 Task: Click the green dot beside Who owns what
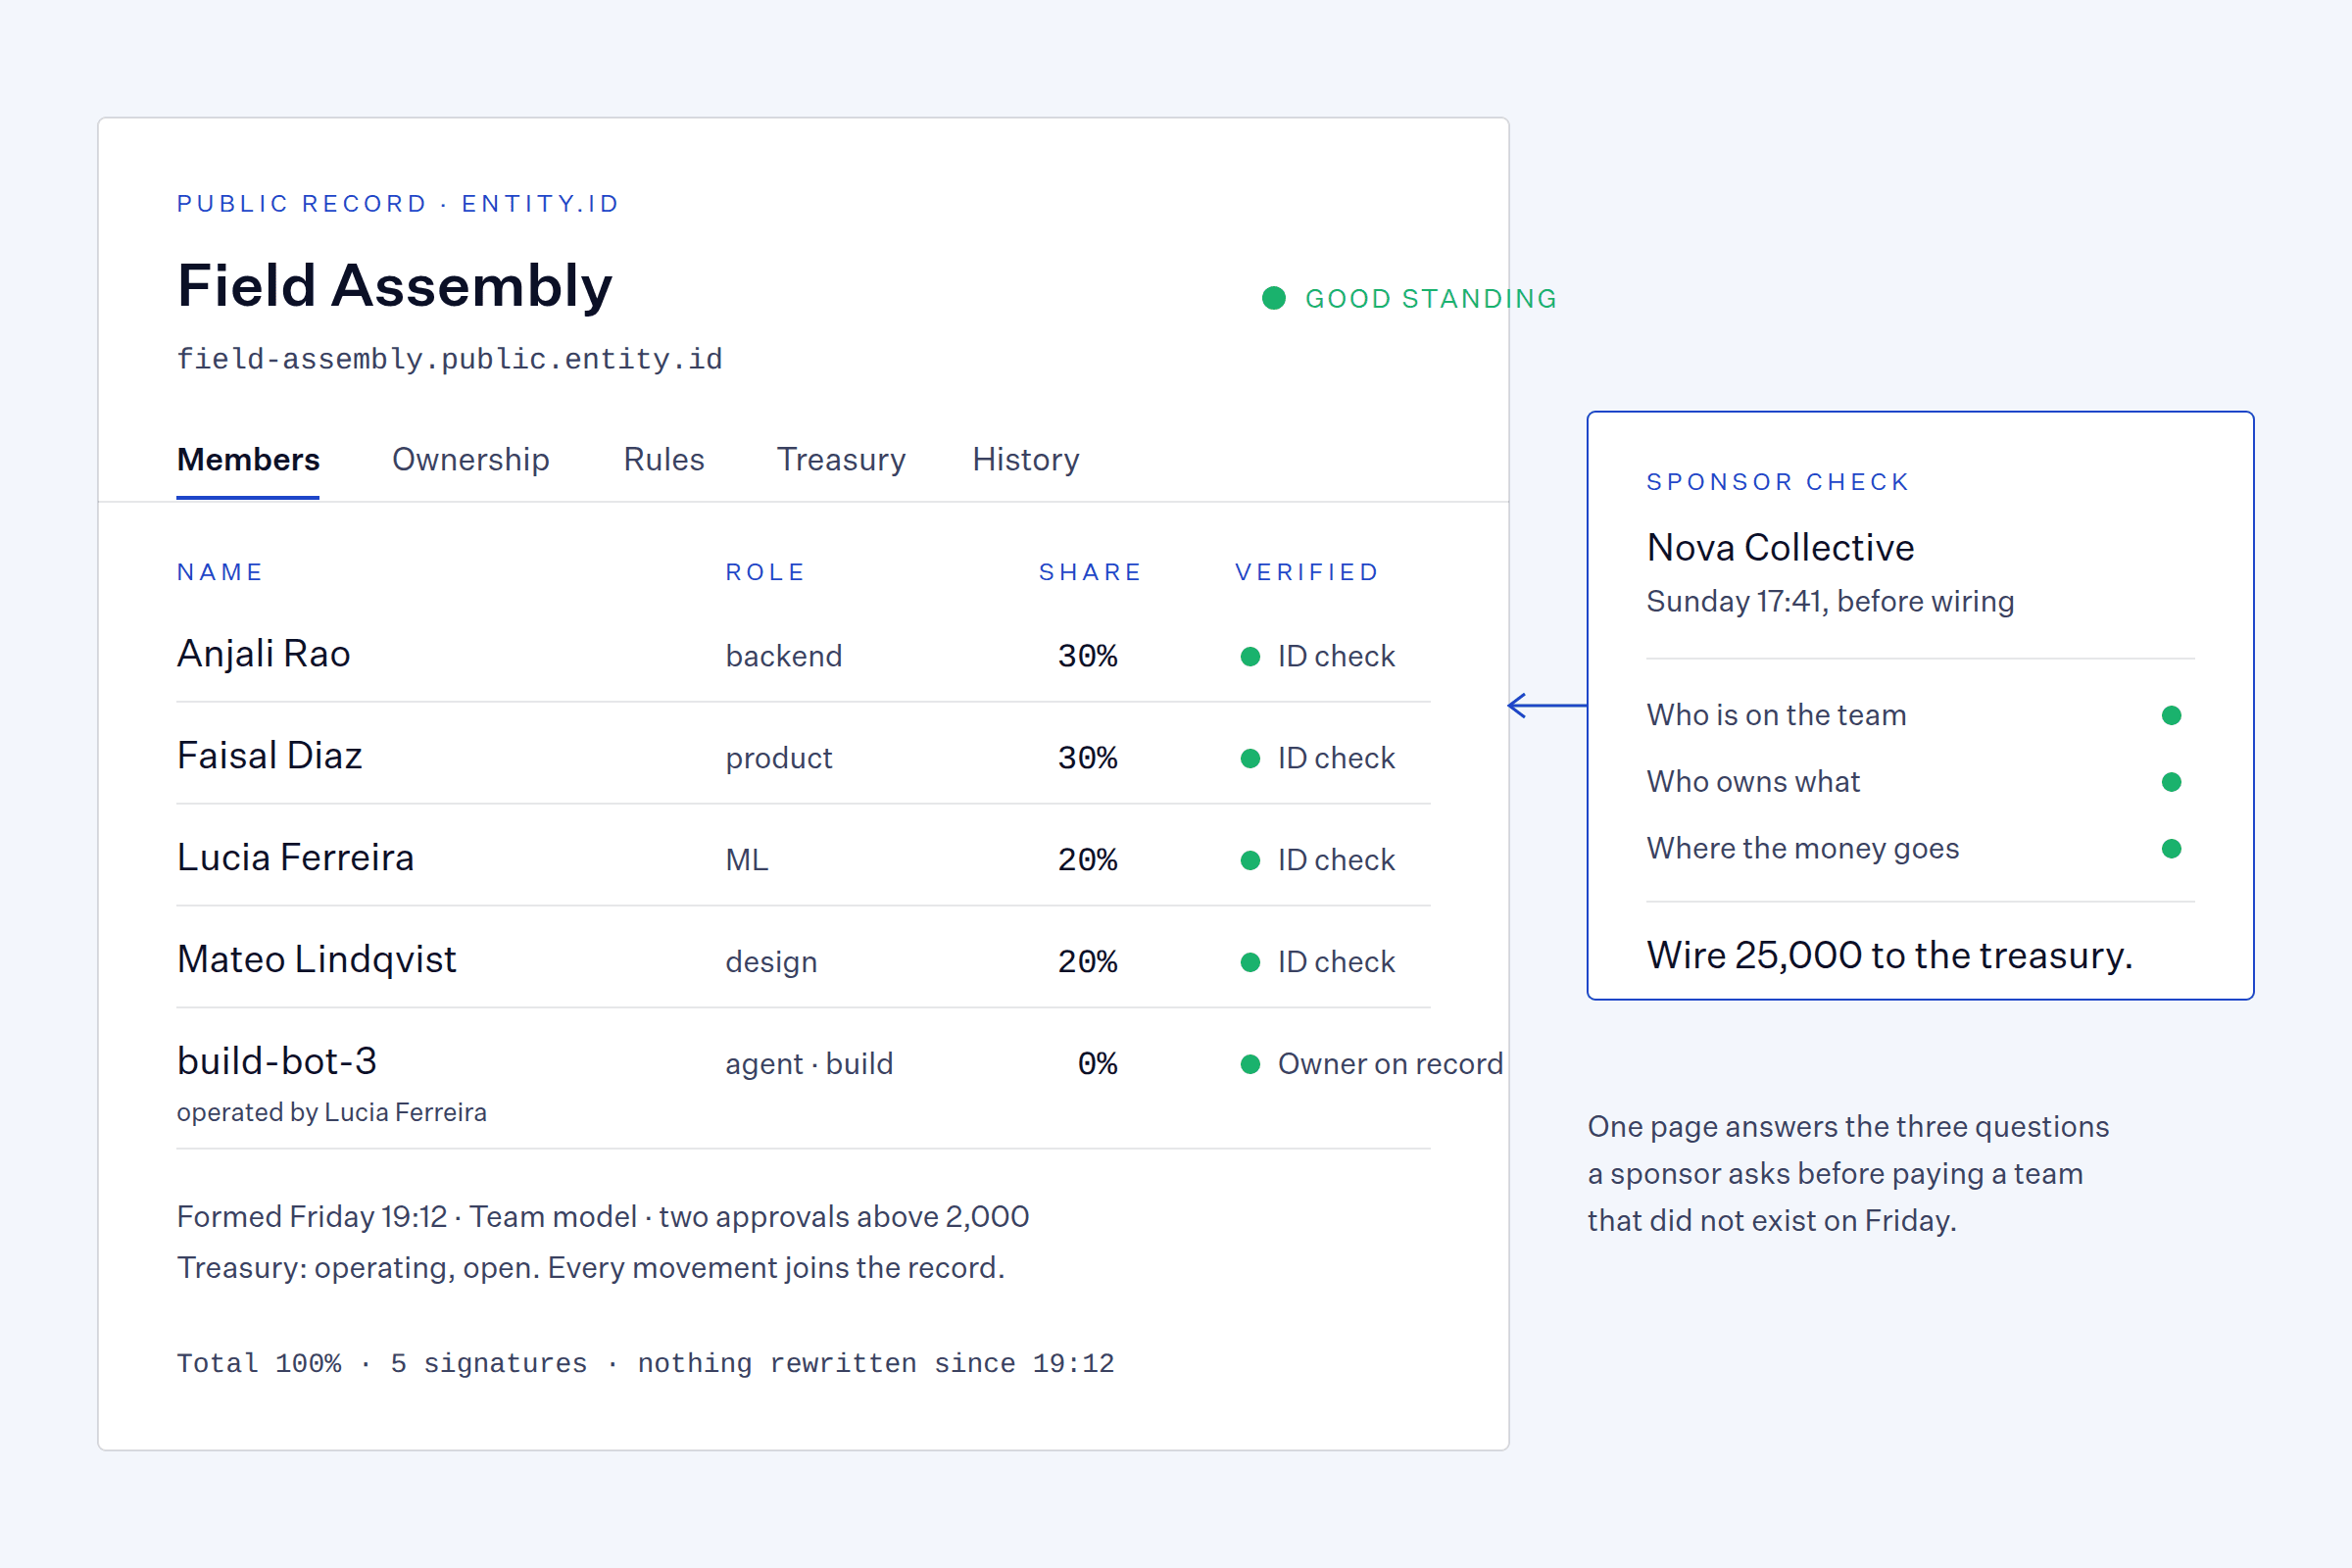pyautogui.click(x=2171, y=782)
